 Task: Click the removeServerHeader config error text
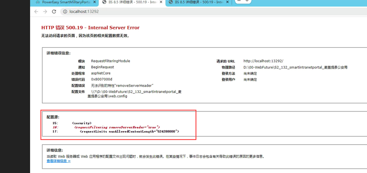(122, 86)
